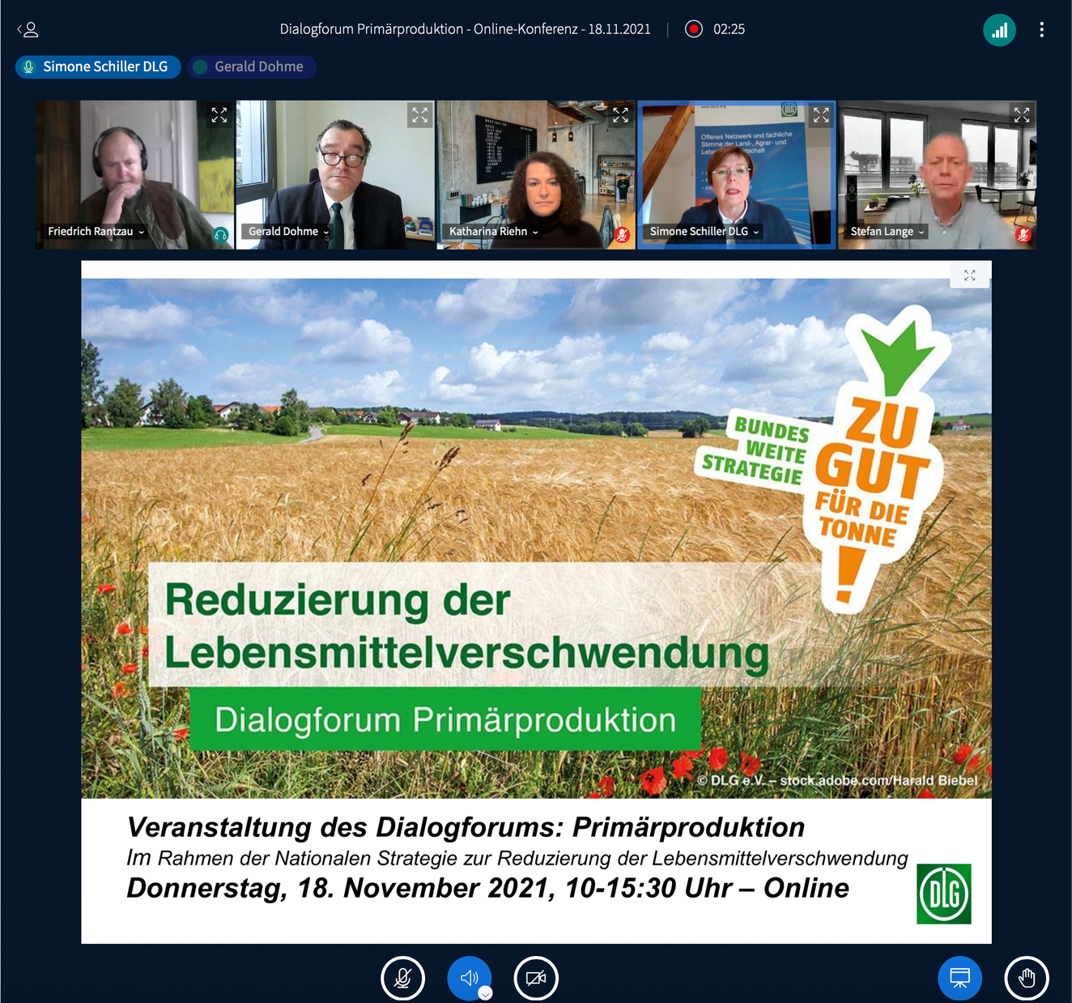This screenshot has height=1003, width=1072.
Task: Open Katharina Riehn name dropdown
Action: (493, 232)
